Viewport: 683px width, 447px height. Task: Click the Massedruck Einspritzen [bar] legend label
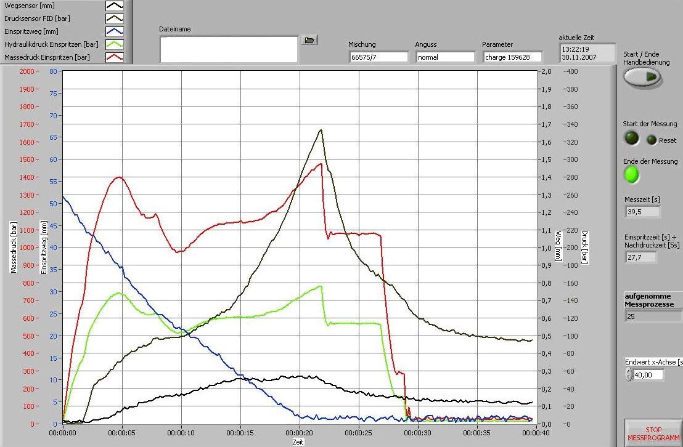(47, 57)
